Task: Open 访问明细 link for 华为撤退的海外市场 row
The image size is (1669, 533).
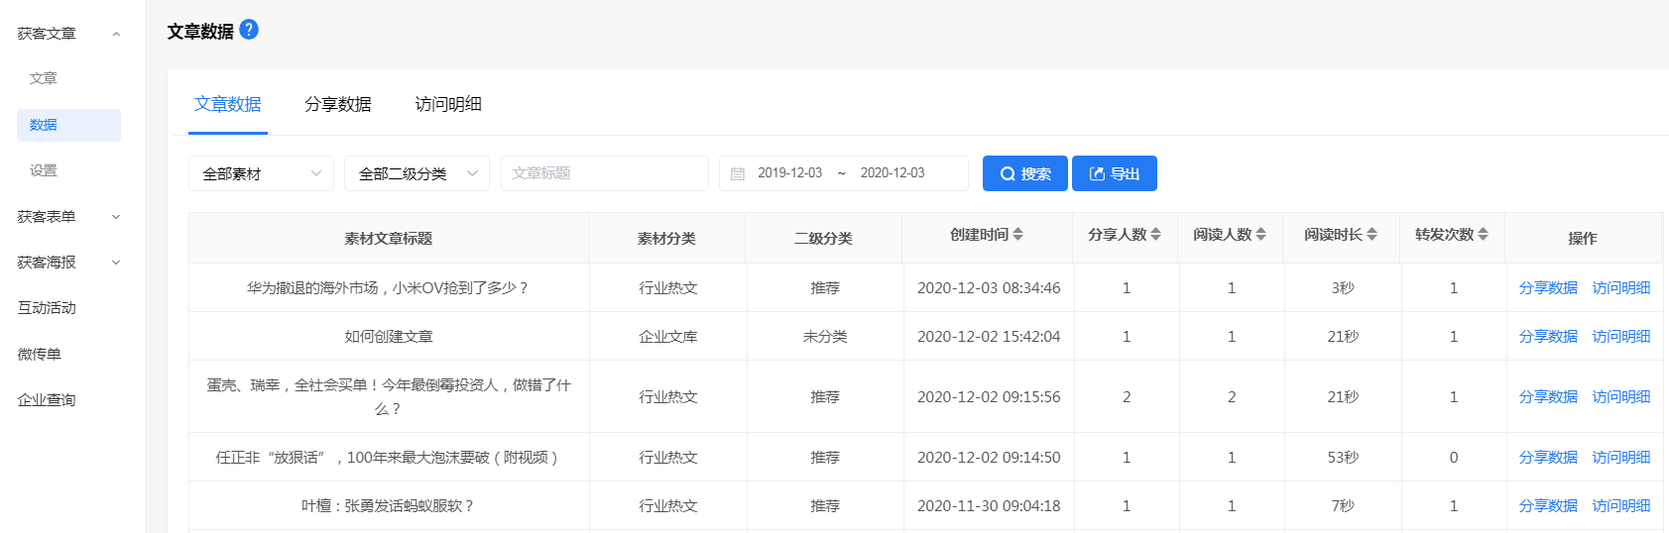Action: (1621, 288)
